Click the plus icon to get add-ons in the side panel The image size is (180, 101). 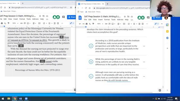[x=167, y=48]
